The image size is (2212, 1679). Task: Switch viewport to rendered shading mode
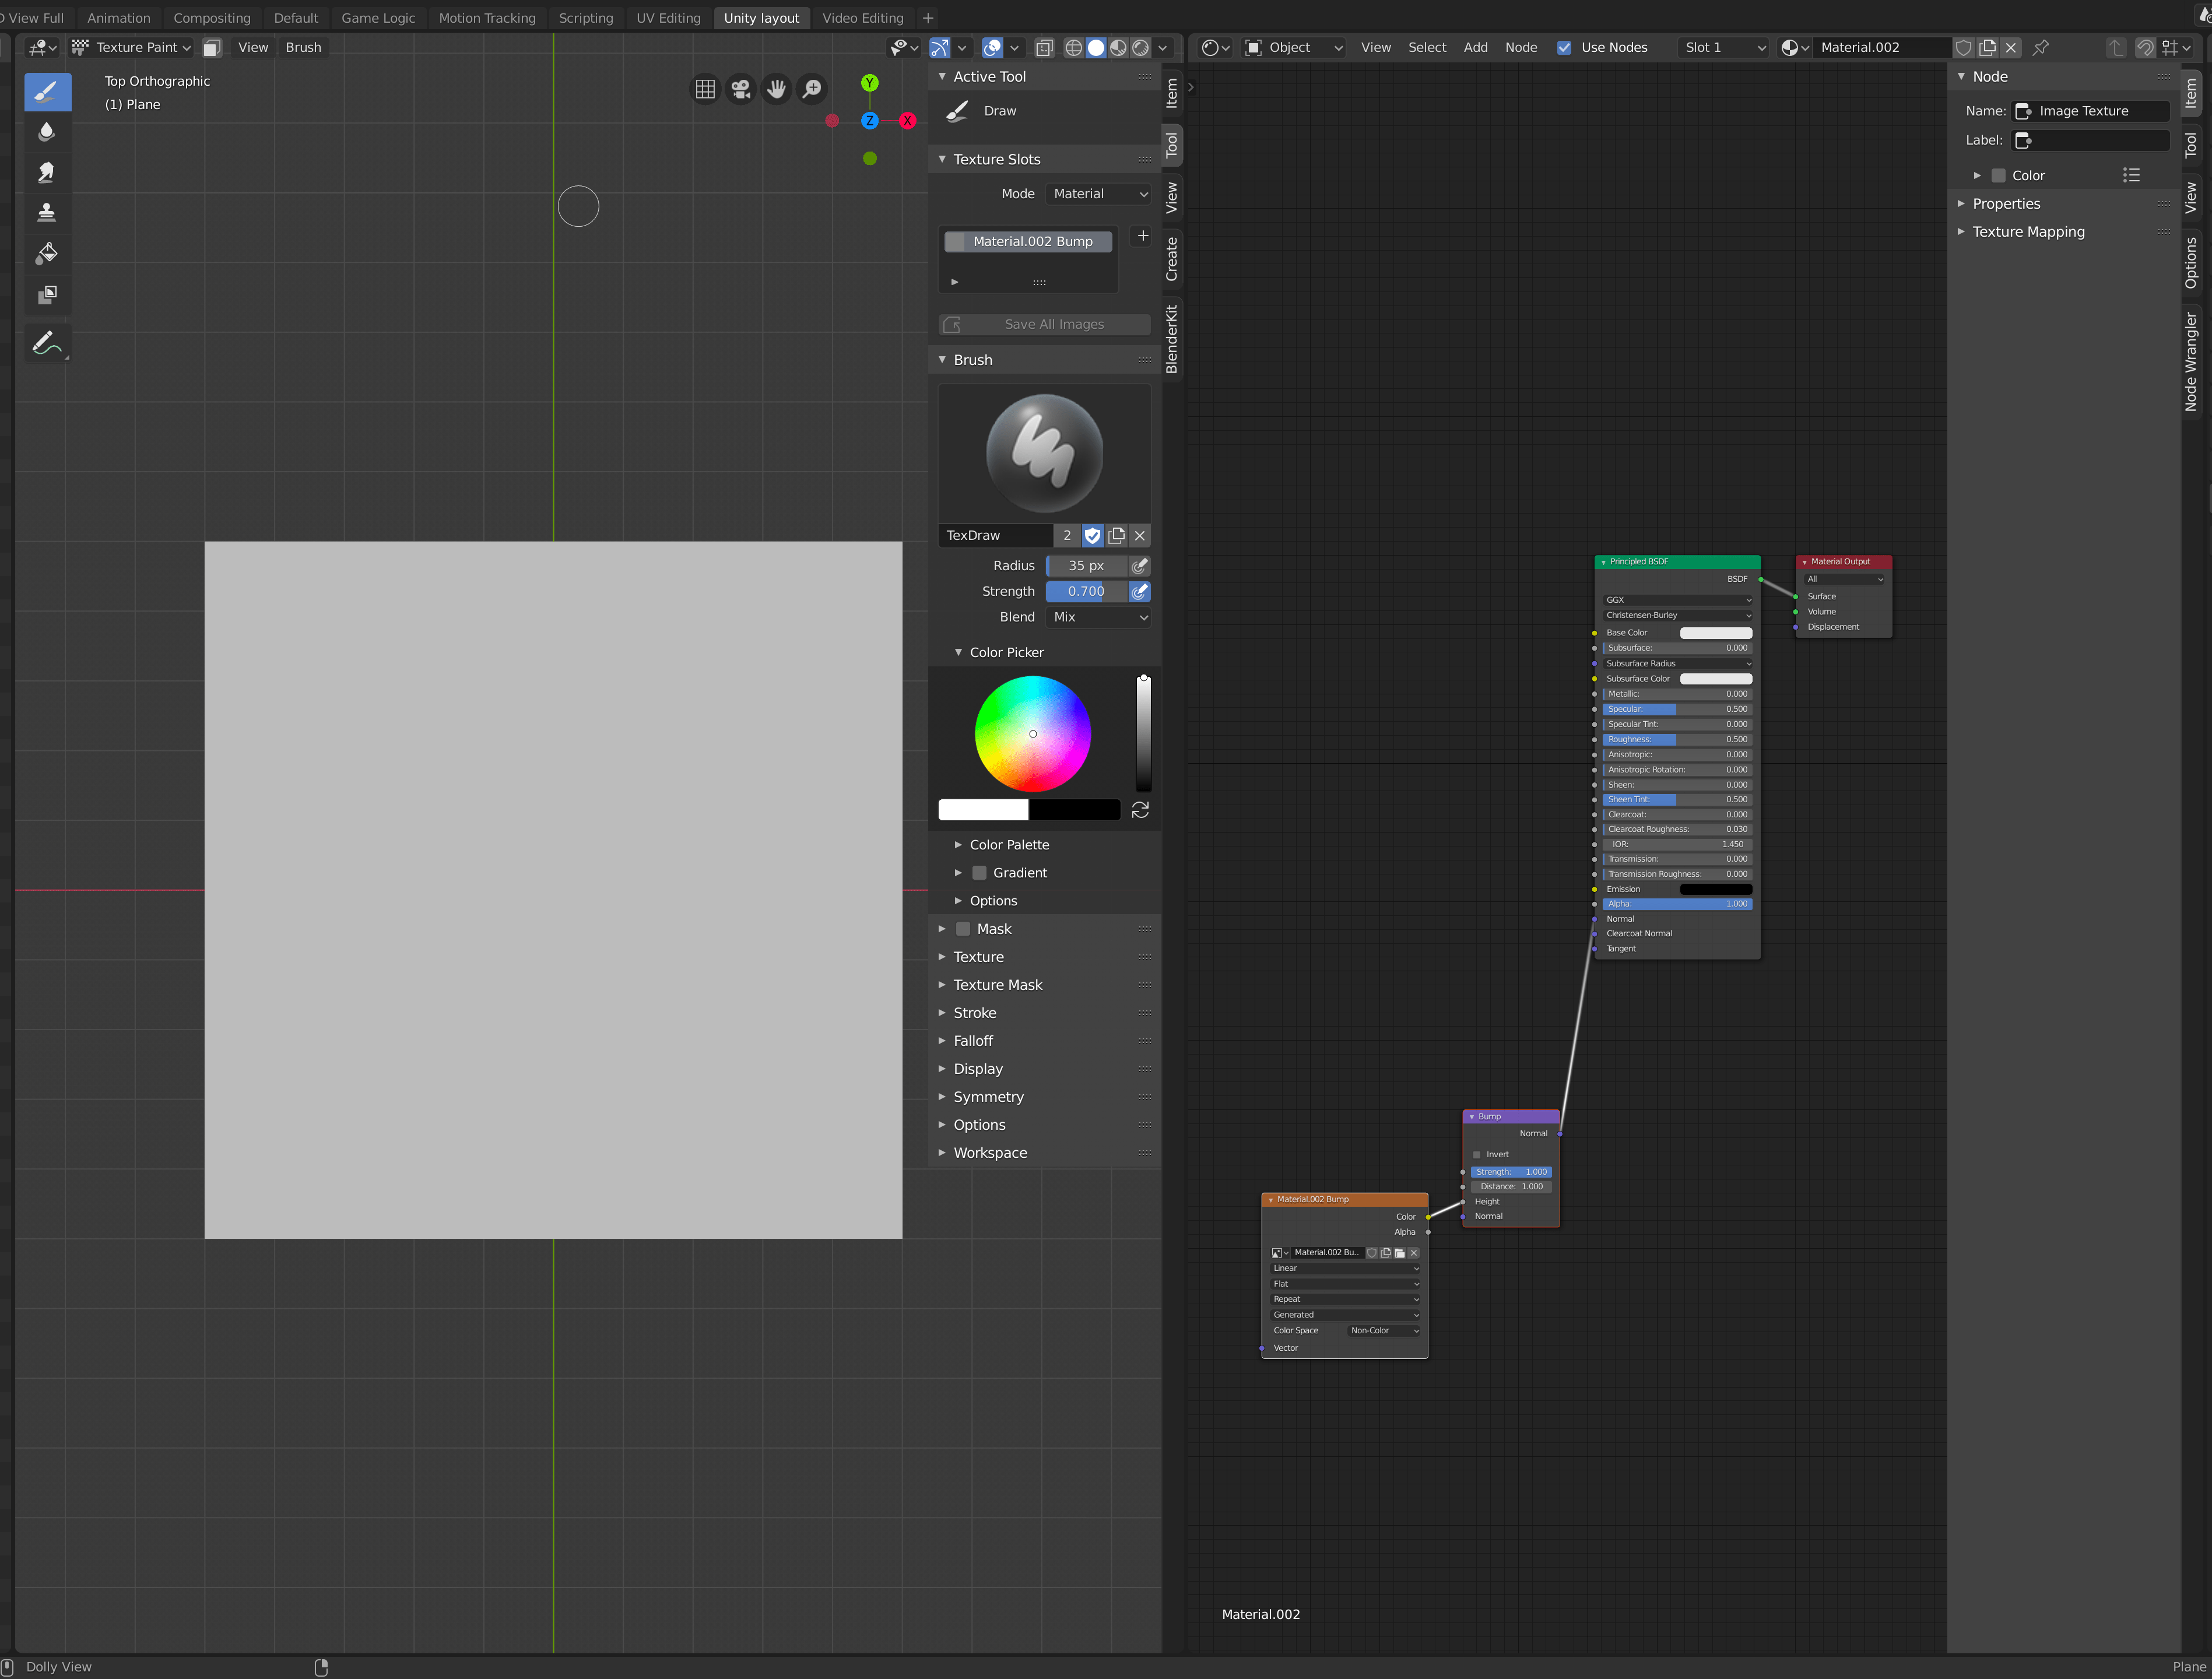coord(1140,47)
